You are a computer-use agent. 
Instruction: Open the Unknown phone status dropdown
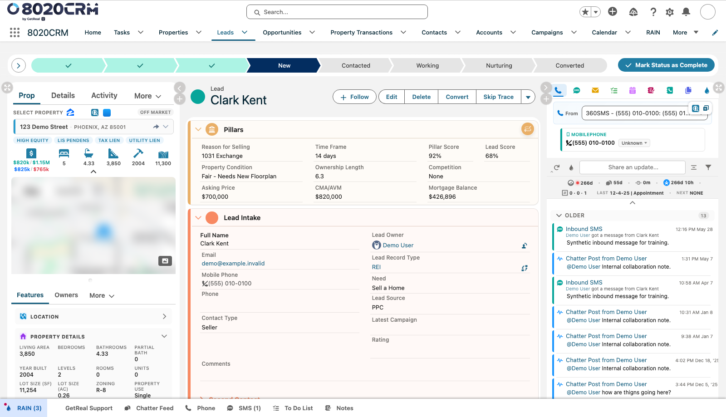(634, 143)
